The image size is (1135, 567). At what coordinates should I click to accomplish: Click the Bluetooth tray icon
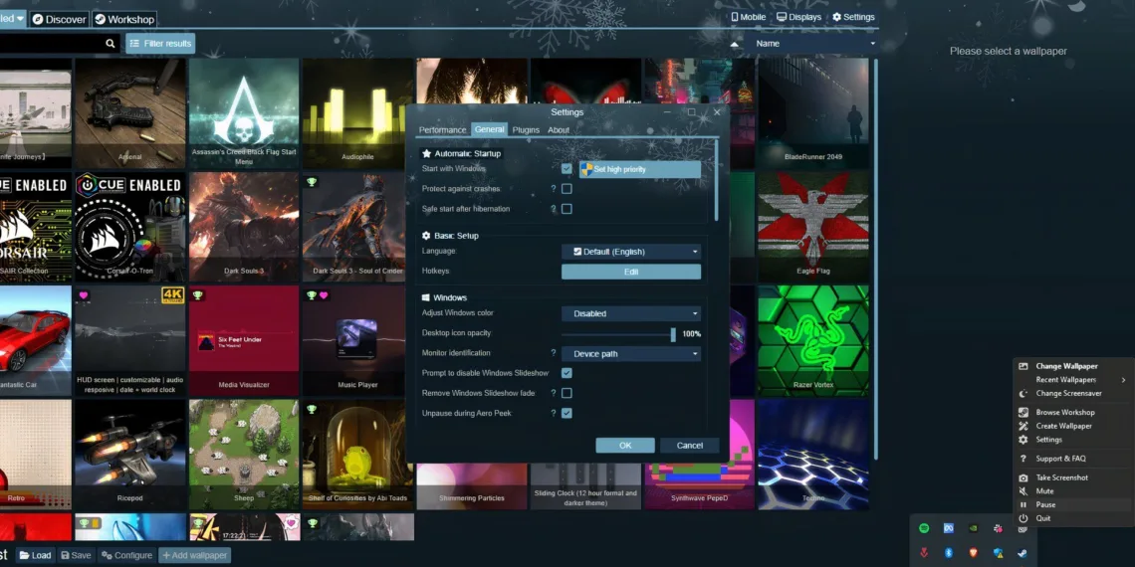pyautogui.click(x=949, y=552)
